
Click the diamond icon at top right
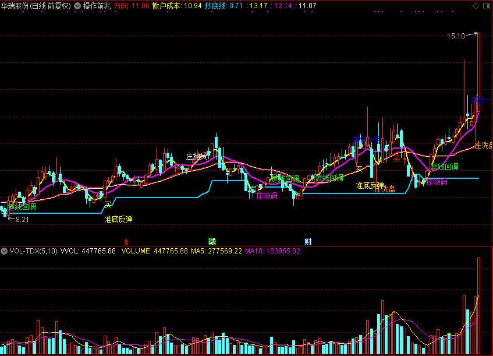point(476,6)
